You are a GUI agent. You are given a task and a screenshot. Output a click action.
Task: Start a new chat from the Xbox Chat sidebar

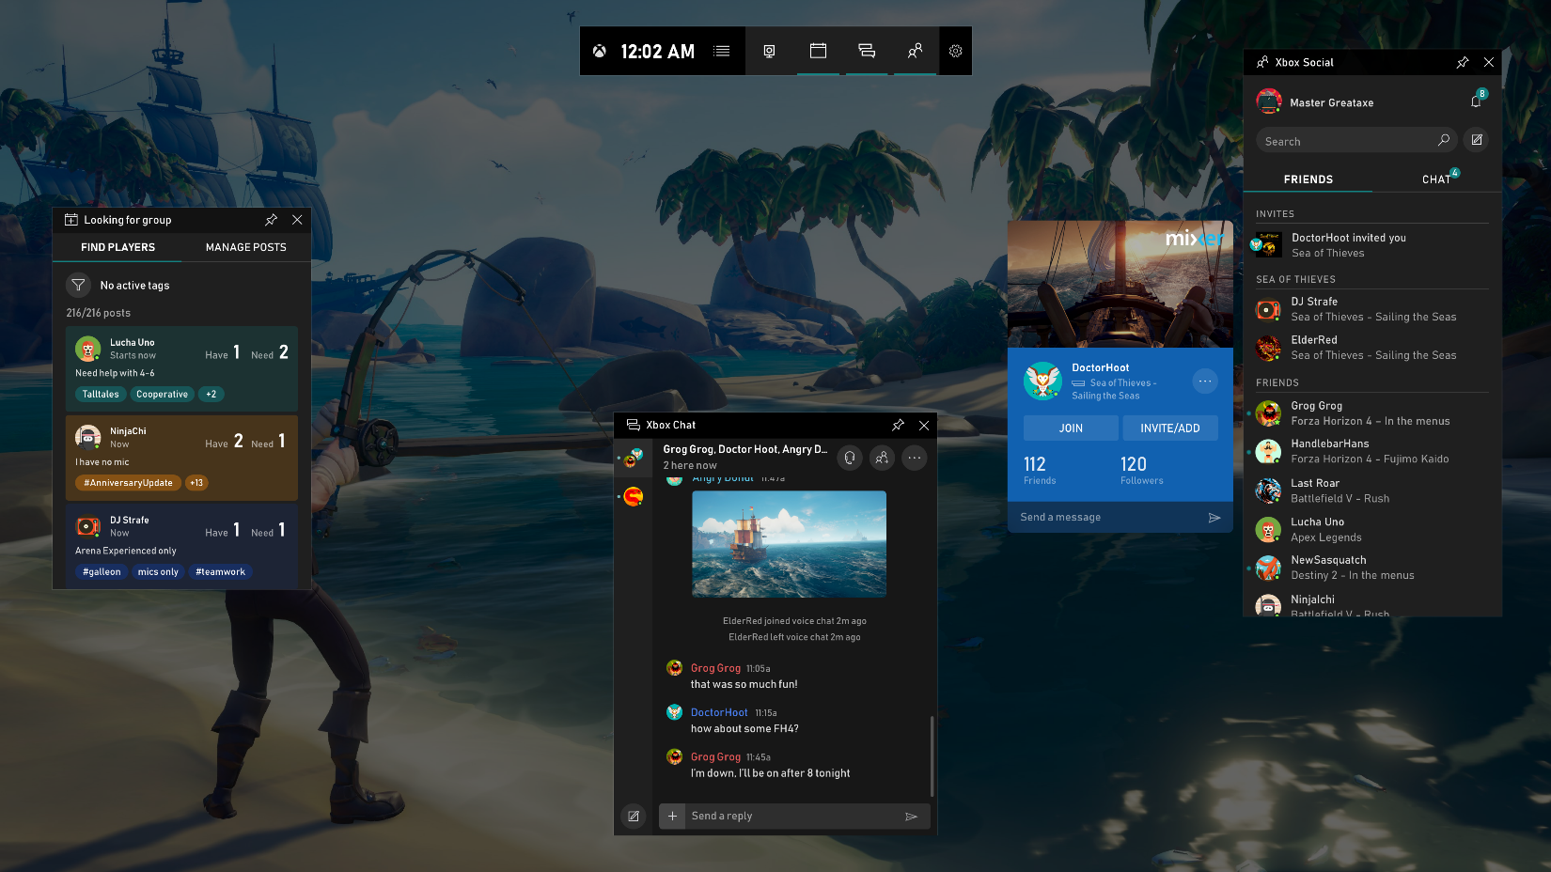coord(634,816)
